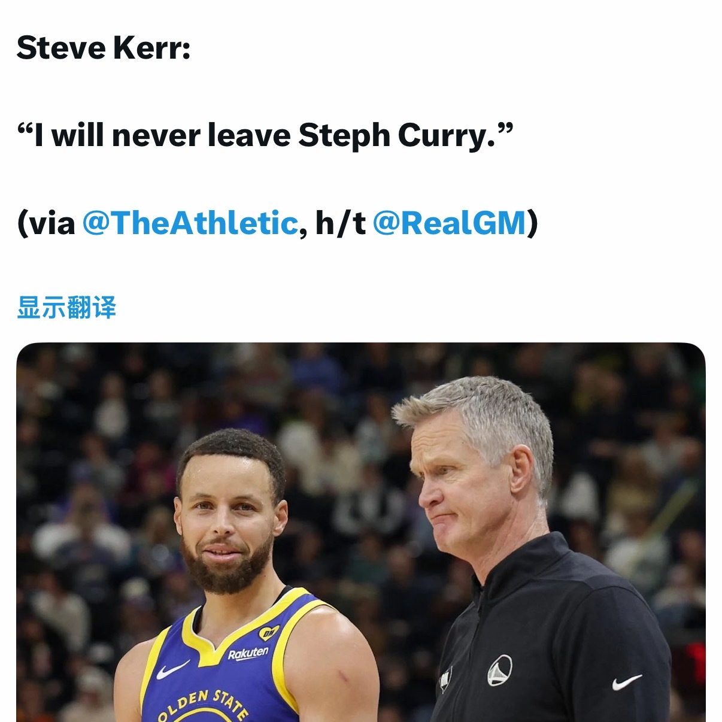Click the Nike swoosh on the blue jersey
This screenshot has width=722, height=722.
[172, 669]
